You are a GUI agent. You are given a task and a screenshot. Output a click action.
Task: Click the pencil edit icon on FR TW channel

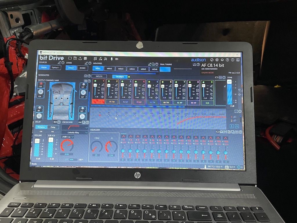pyautogui.click(x=117, y=85)
